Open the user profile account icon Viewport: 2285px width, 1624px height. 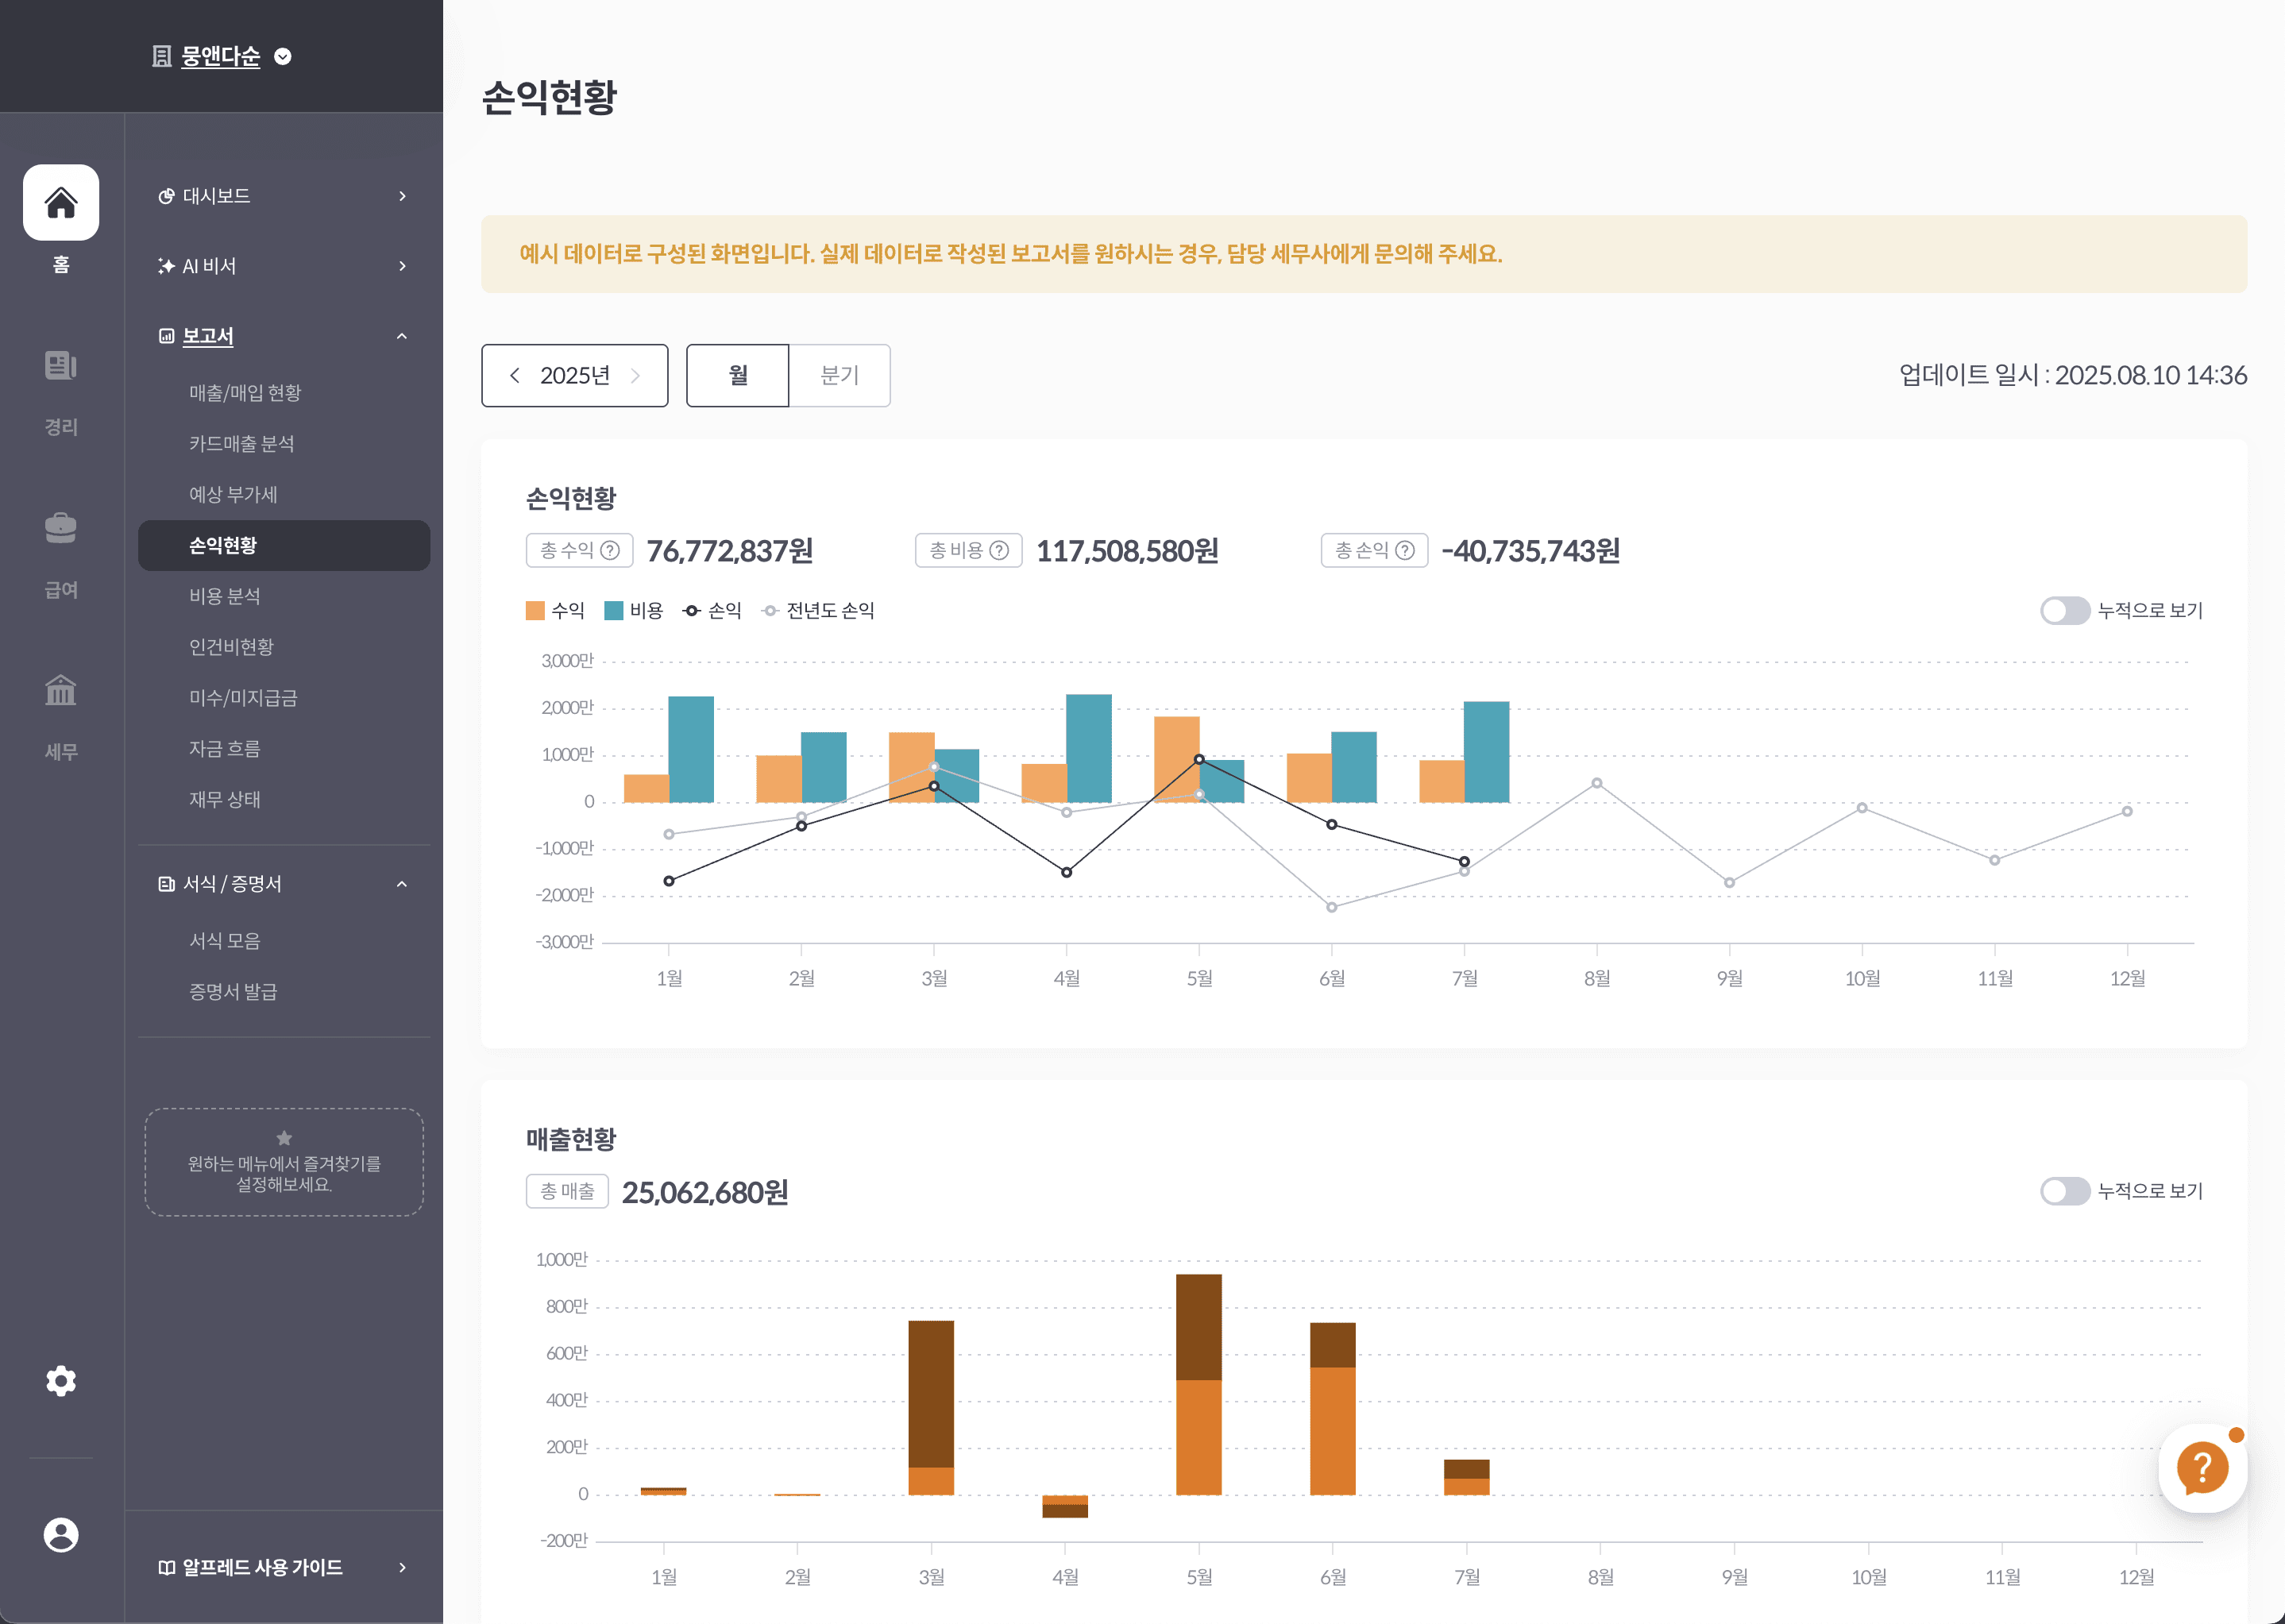61,1535
